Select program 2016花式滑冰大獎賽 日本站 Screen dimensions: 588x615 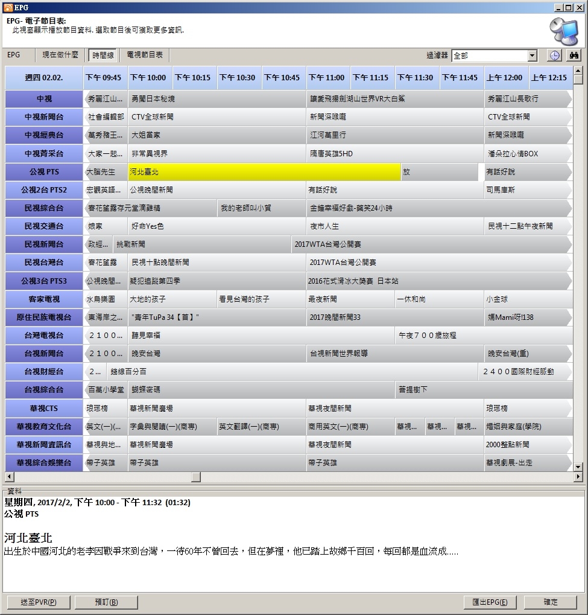(x=439, y=281)
